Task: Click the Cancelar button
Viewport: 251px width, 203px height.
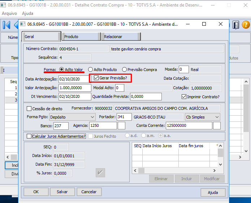Action: click(89, 192)
